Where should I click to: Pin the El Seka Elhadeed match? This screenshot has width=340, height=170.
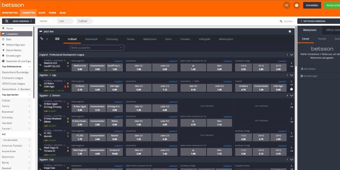[40, 120]
